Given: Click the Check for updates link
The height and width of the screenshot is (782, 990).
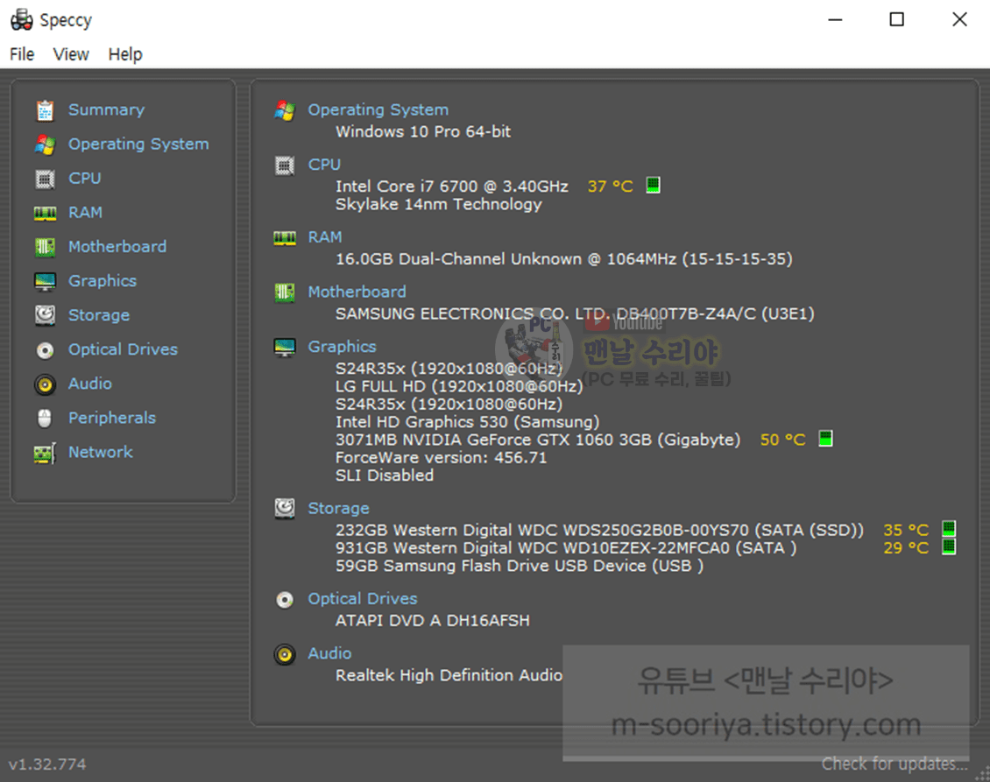Looking at the screenshot, I should 895,764.
